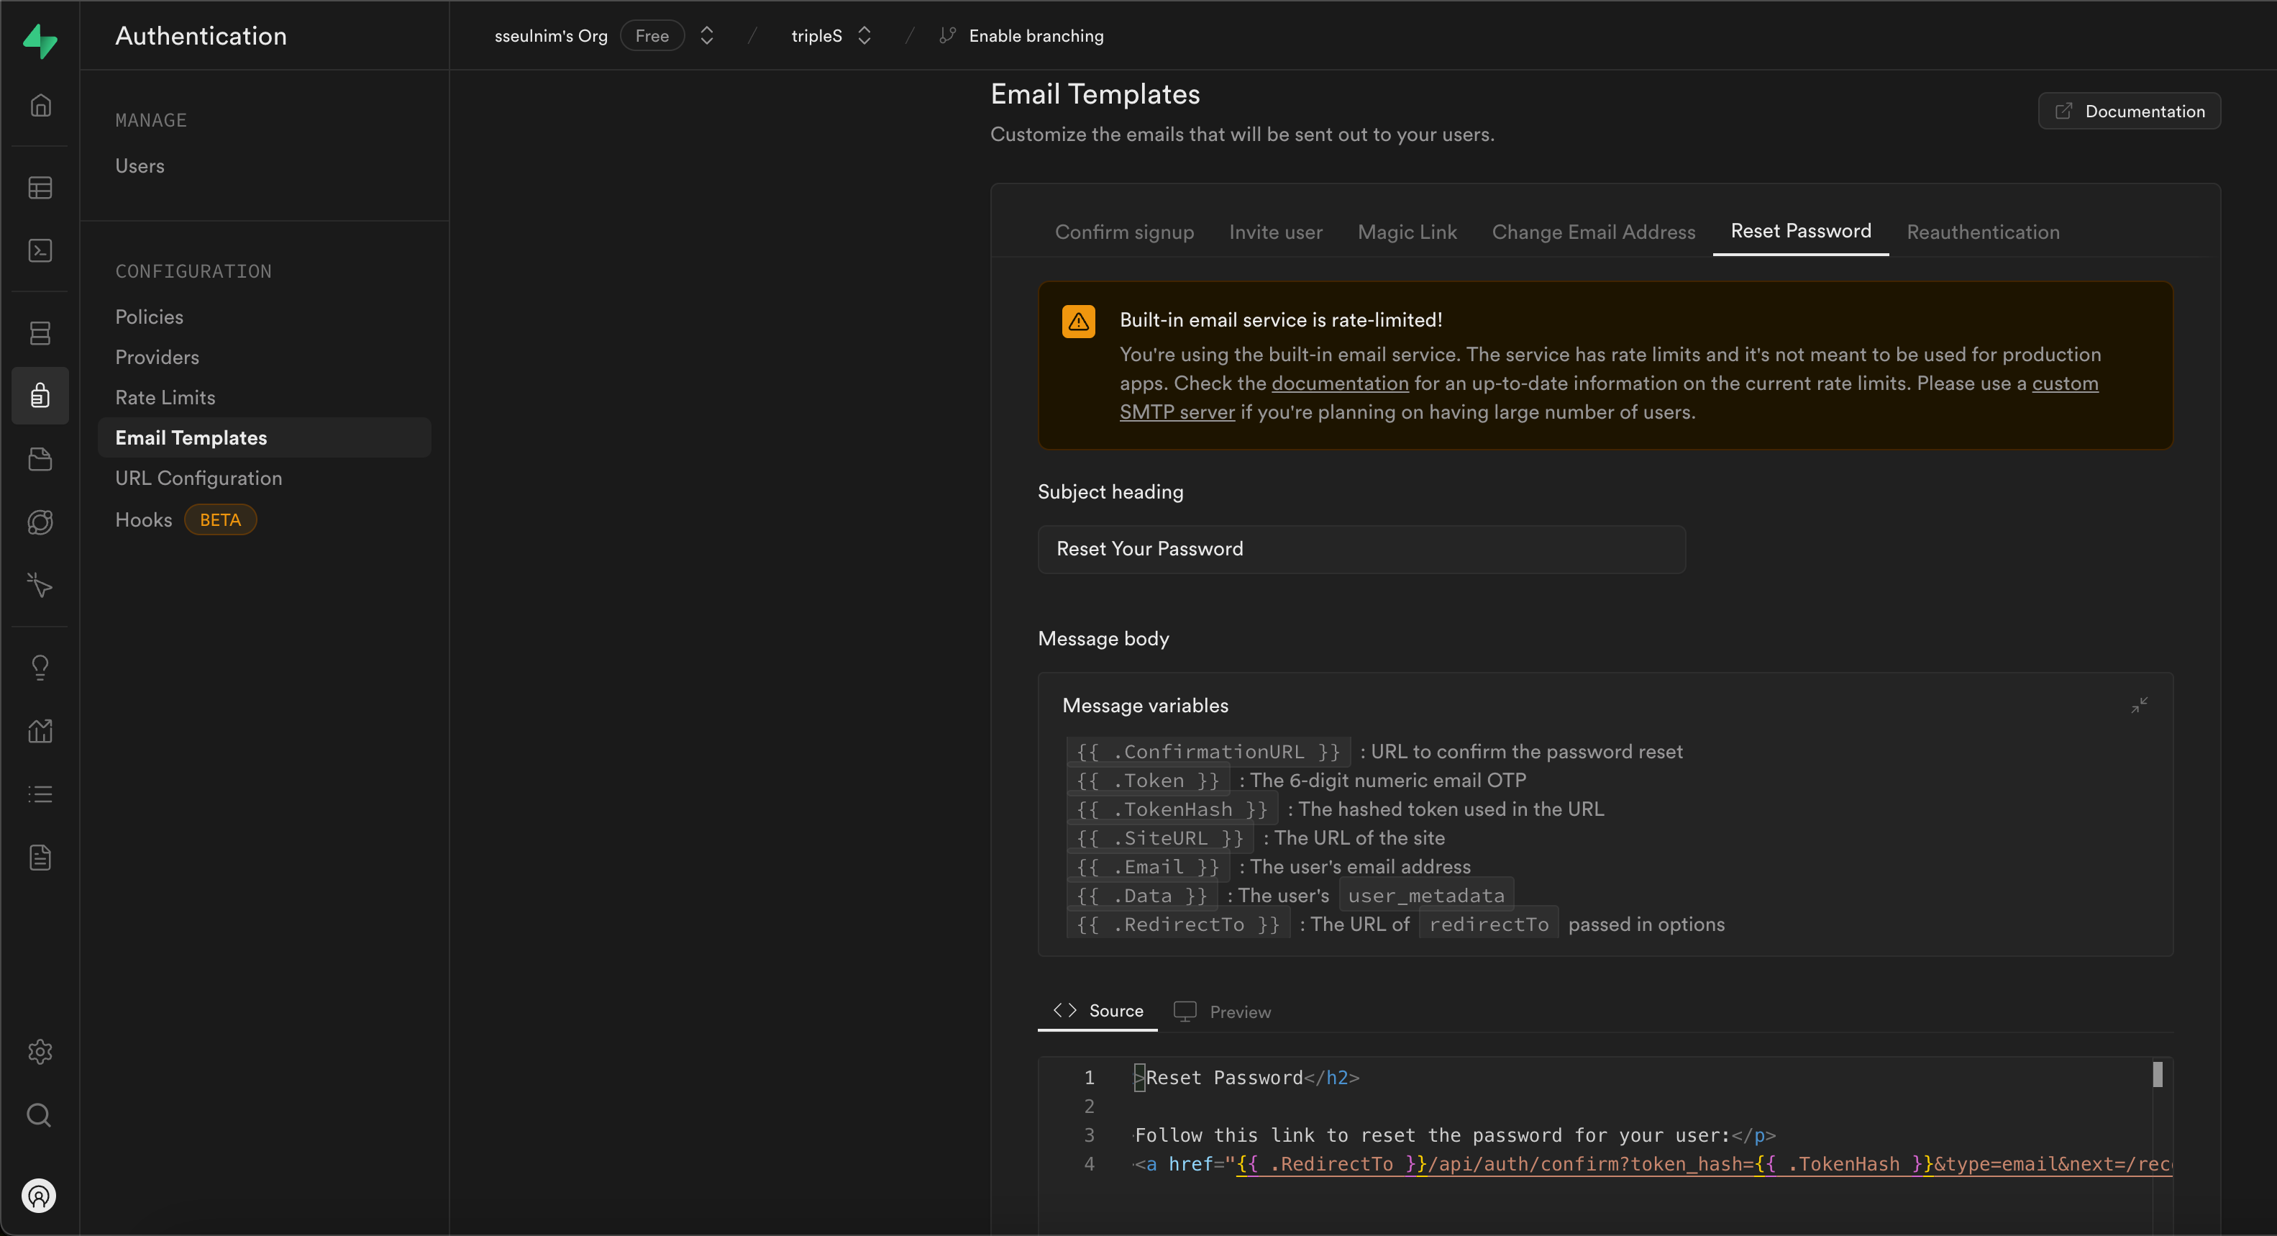The image size is (2277, 1236).
Task: Open the Reports chart icon
Action: (40, 730)
